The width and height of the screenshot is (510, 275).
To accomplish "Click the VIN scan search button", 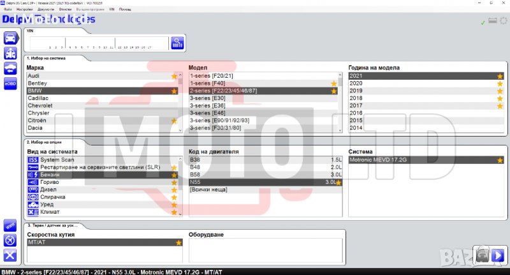I will point(177,43).
